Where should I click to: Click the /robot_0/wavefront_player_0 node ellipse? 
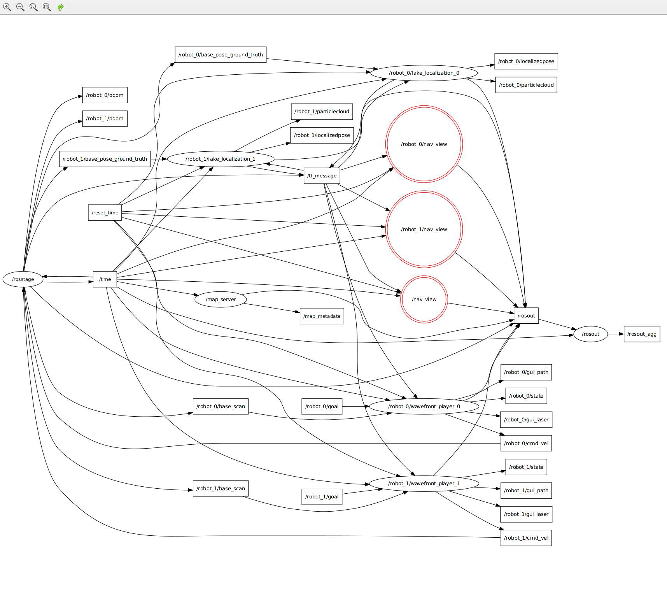click(424, 406)
